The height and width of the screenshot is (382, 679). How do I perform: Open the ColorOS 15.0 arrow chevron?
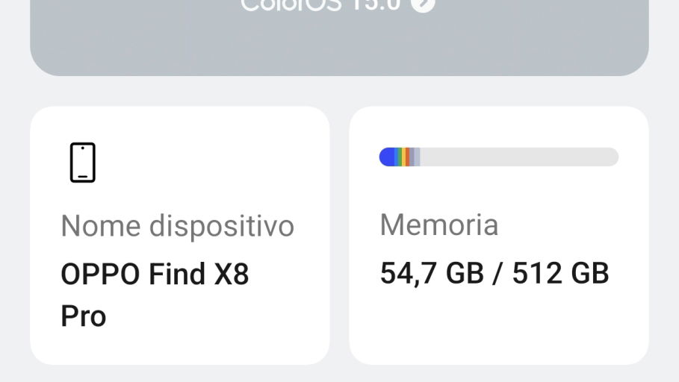tap(423, 4)
